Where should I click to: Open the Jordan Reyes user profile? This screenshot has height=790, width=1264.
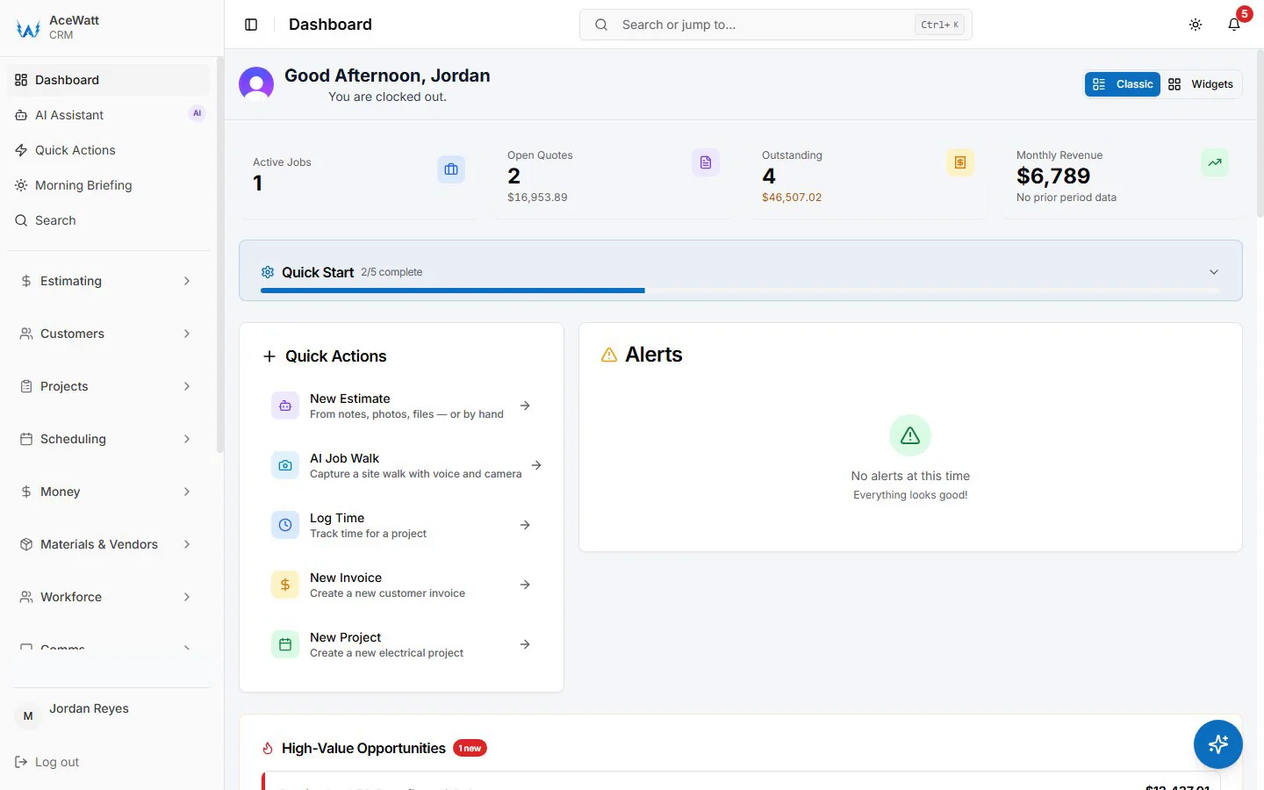(111, 716)
